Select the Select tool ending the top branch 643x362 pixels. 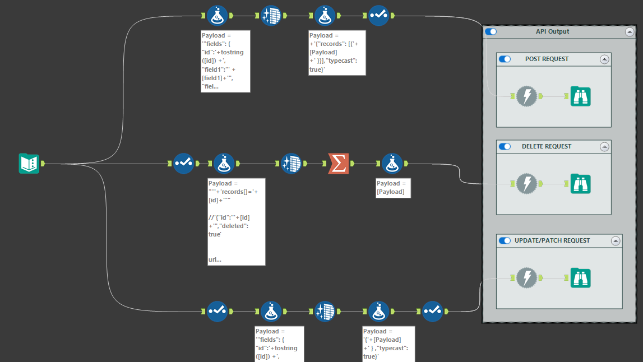(378, 16)
